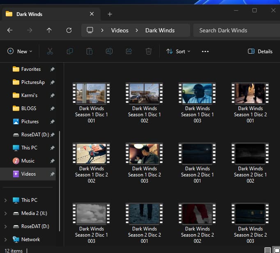
Task: Select video Season 2 Disc 2 001
Action: (x=144, y=223)
